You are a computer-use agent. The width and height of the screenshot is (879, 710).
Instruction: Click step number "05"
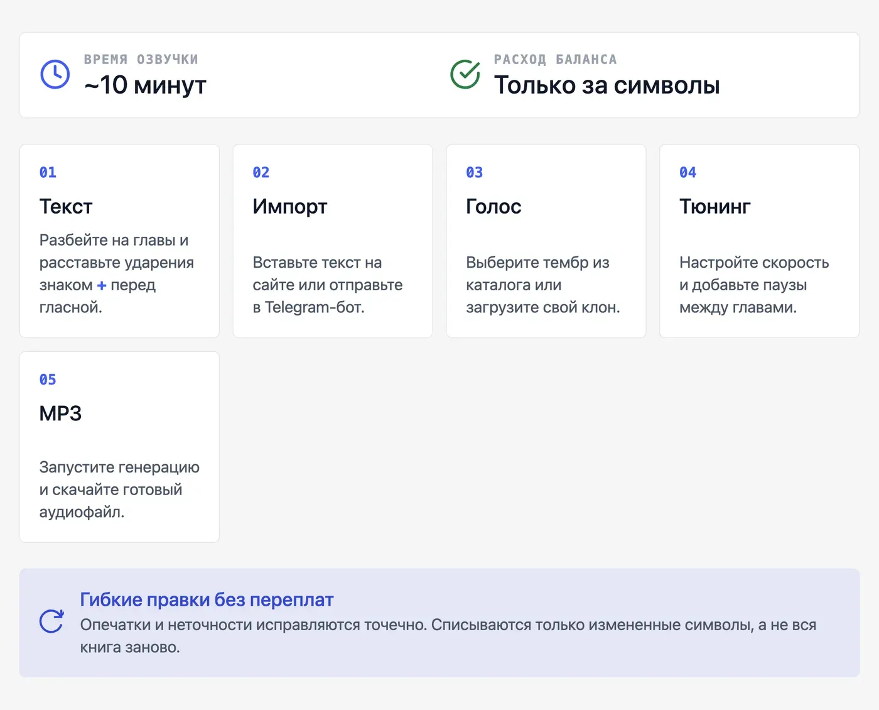point(48,380)
